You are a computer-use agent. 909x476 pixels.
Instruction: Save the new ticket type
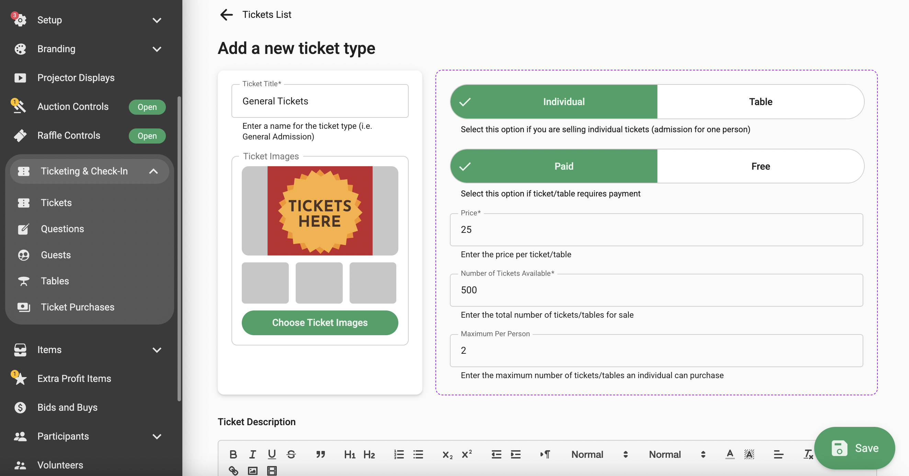(855, 448)
